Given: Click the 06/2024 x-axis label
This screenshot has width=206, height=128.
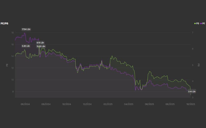Looking at the screenshot, I should click(25, 104).
